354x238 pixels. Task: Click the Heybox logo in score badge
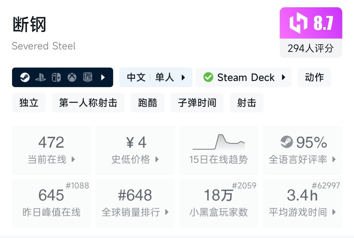point(299,23)
